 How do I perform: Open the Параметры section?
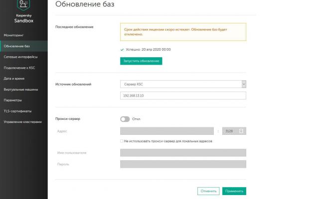(13, 100)
